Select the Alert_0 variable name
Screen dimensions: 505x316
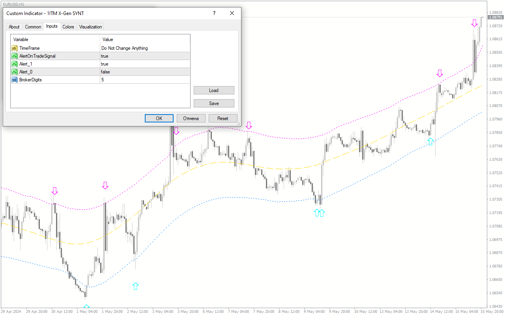tap(25, 72)
